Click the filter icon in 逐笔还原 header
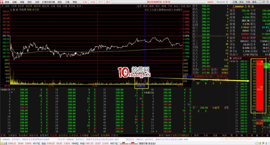270x145 pixels. coord(266,58)
